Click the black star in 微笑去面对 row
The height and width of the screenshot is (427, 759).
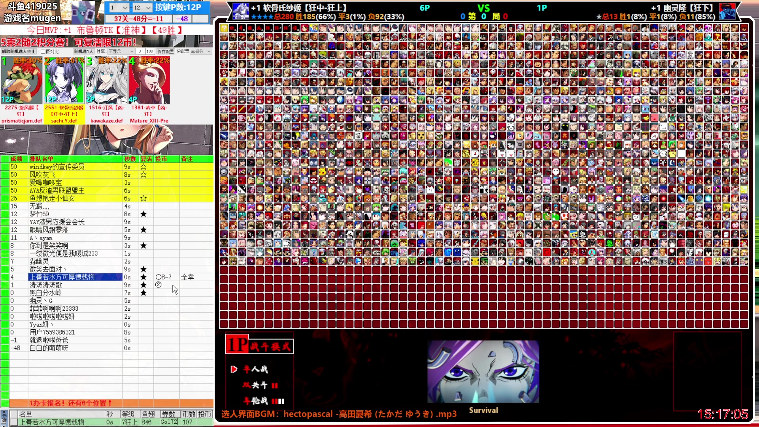143,270
